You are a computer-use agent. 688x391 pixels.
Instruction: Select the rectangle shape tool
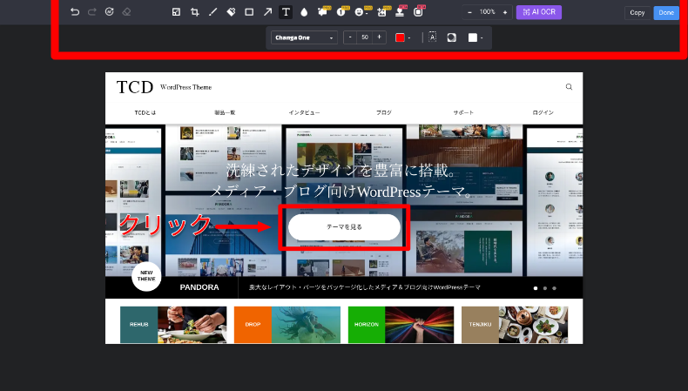(249, 12)
